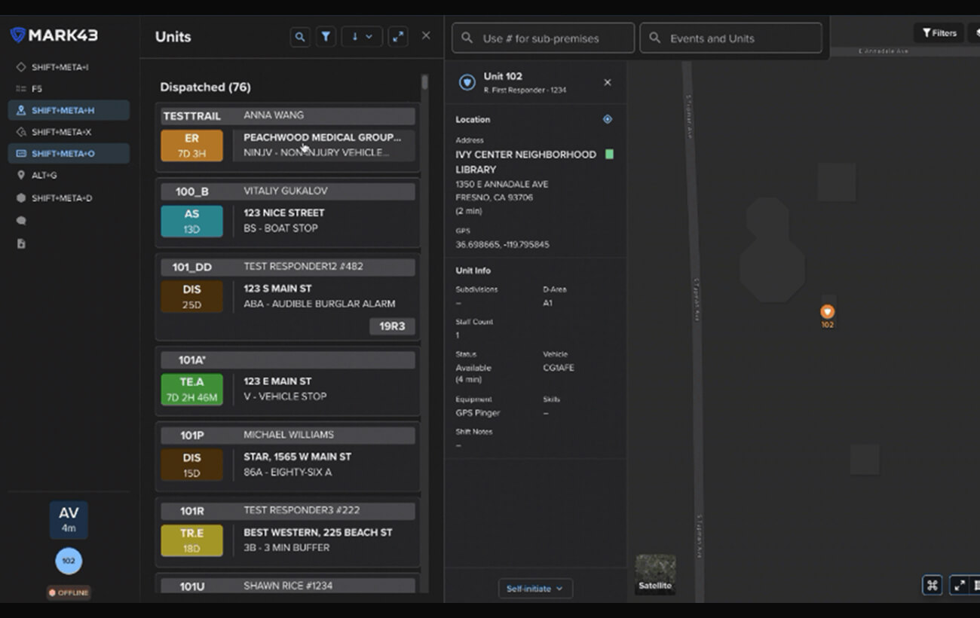Image resolution: width=980 pixels, height=618 pixels.
Task: Select the ALT+G location sidebar item
Action: pyautogui.click(x=44, y=175)
